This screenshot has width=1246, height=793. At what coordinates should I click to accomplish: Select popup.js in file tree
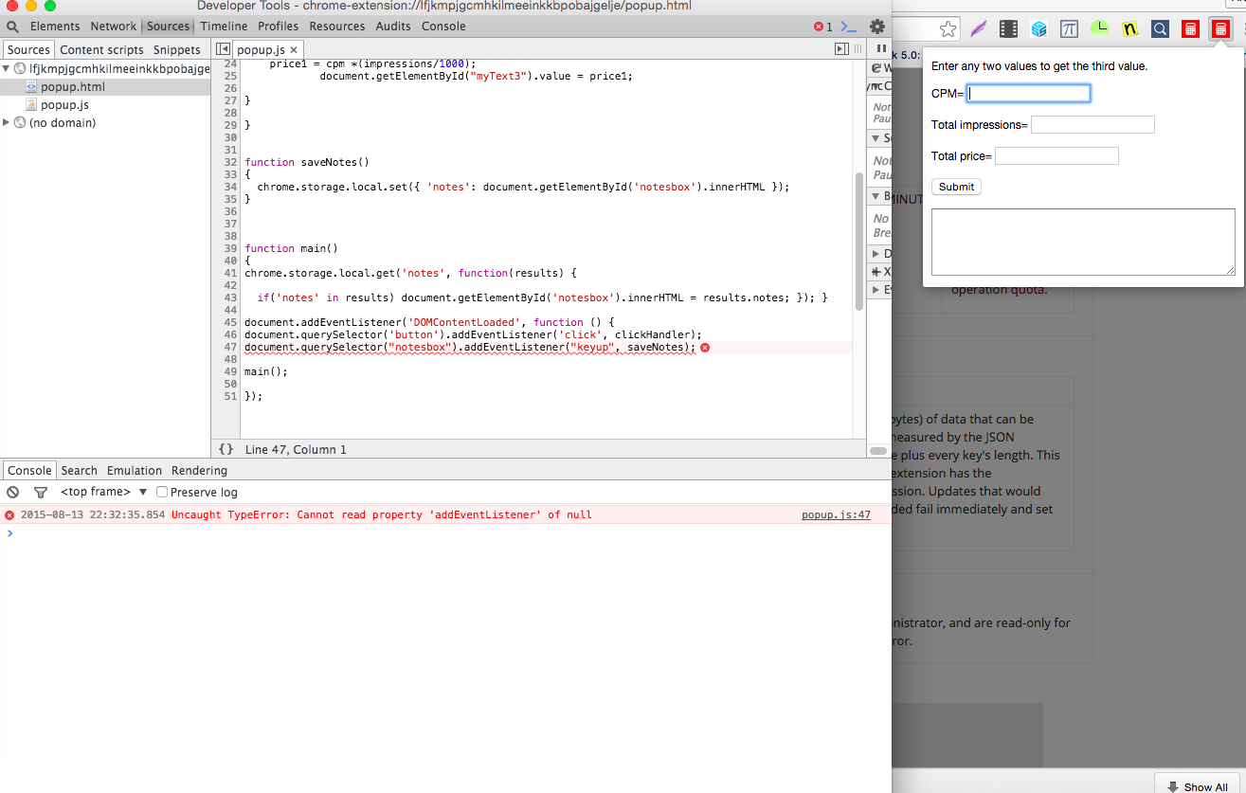(x=64, y=105)
